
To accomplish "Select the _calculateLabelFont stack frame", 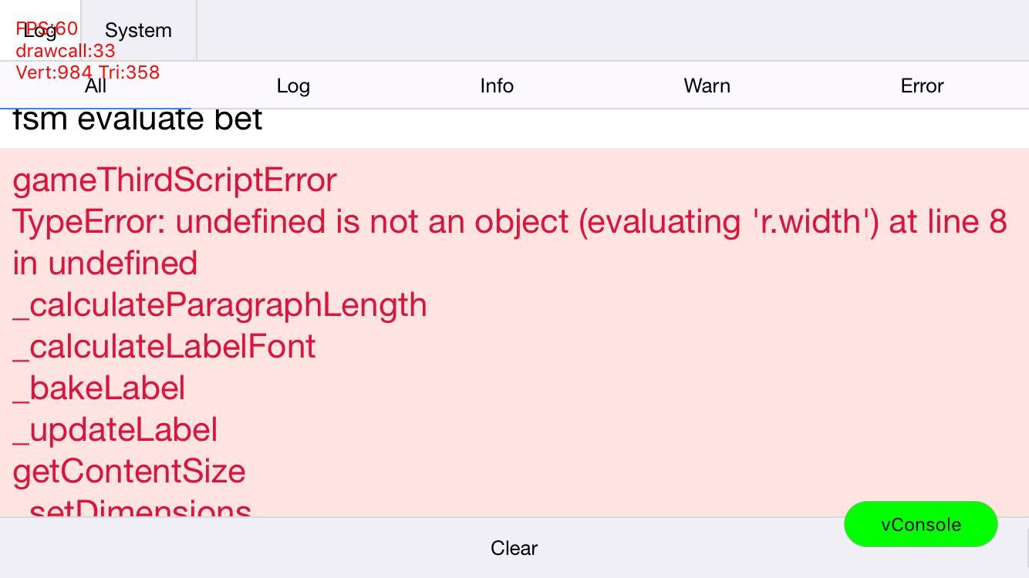I will tap(164, 347).
